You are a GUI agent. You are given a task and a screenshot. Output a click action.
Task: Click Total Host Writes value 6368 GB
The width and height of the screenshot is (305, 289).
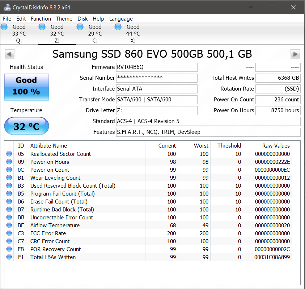[x=278, y=78]
